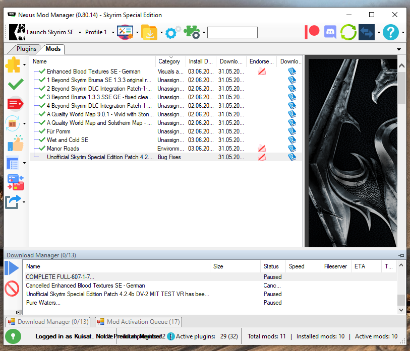
Task: Click the red tag icon in sidebar
Action: pyautogui.click(x=15, y=104)
